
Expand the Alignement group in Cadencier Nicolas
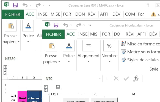[88, 51]
